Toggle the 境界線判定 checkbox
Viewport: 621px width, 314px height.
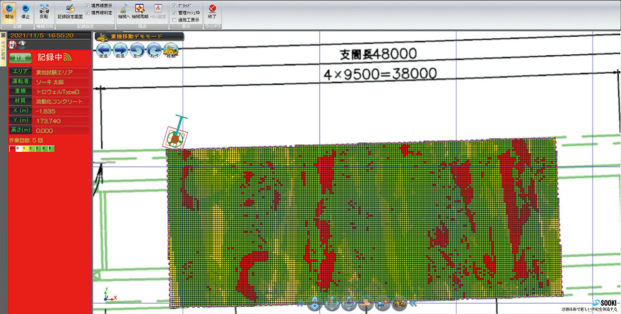pyautogui.click(x=87, y=12)
